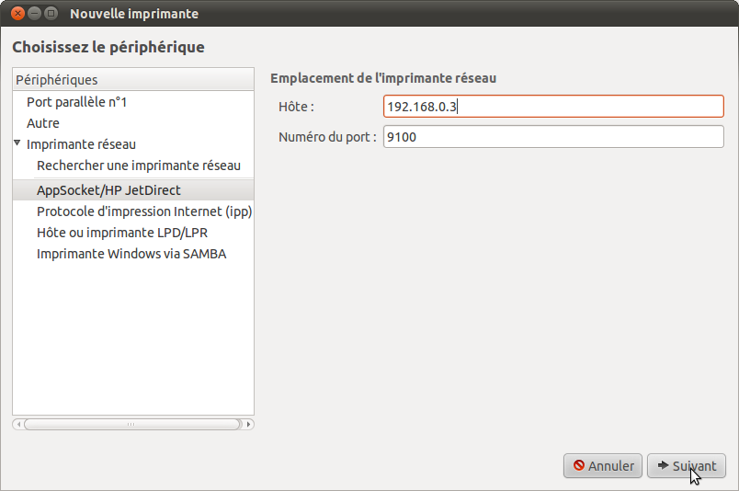
Task: Click the Périphériques column header
Action: click(133, 80)
